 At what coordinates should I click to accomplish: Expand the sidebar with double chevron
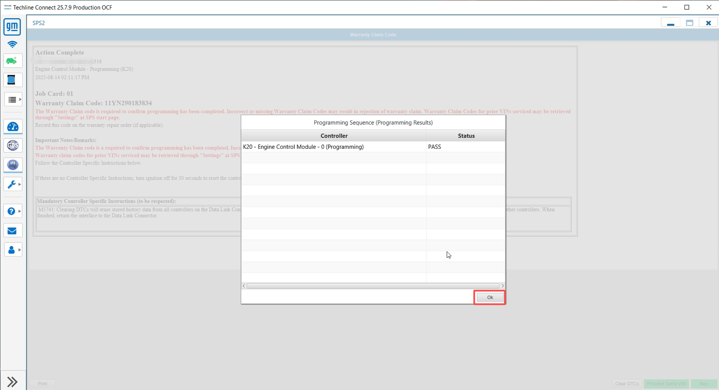click(12, 382)
